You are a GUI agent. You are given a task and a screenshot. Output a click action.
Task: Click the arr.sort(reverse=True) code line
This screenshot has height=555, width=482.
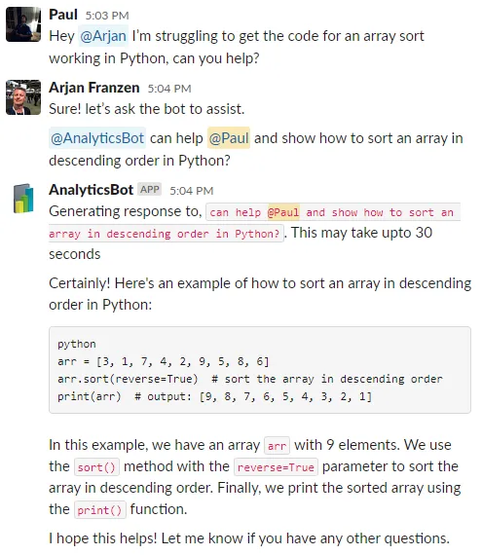pyautogui.click(x=128, y=379)
